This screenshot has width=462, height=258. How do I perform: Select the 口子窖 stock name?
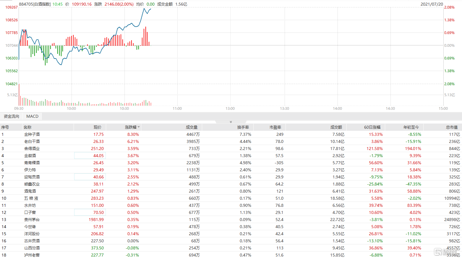(30, 212)
